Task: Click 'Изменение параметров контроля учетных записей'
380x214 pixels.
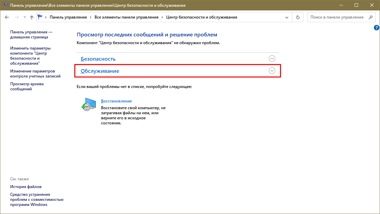Action: pyautogui.click(x=35, y=73)
